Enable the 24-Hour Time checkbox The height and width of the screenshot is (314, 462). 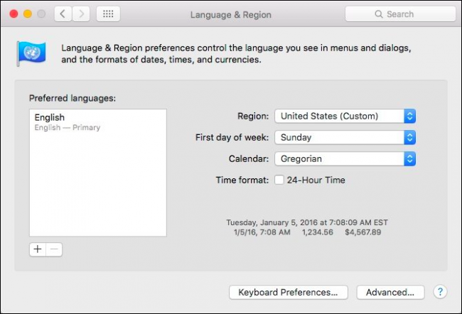tap(279, 180)
